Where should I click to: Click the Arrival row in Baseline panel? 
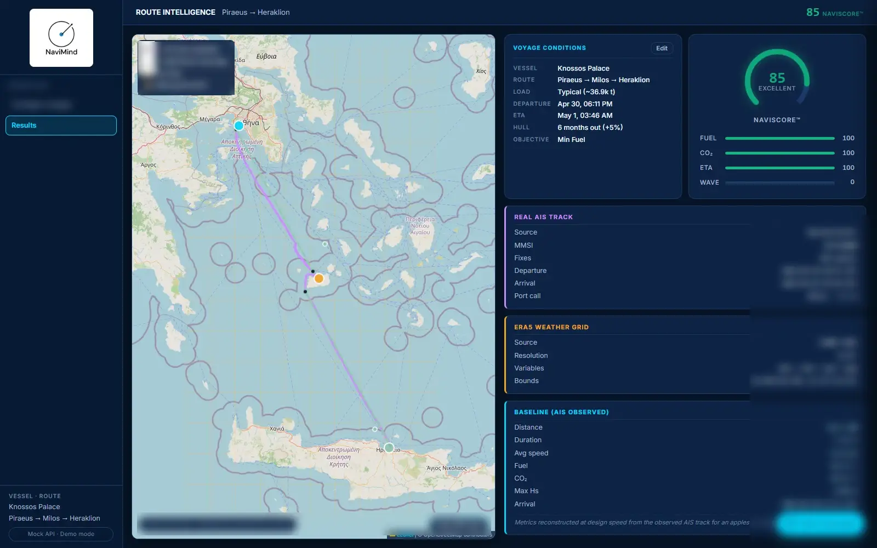[685, 504]
